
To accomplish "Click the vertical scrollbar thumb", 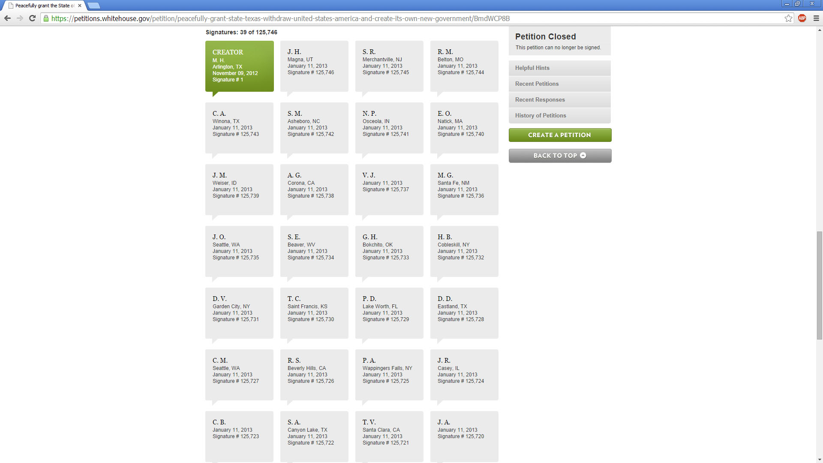I will [820, 285].
